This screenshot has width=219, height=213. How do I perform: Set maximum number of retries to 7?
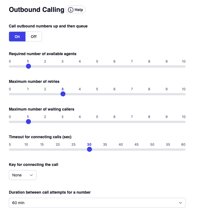coord(132,94)
